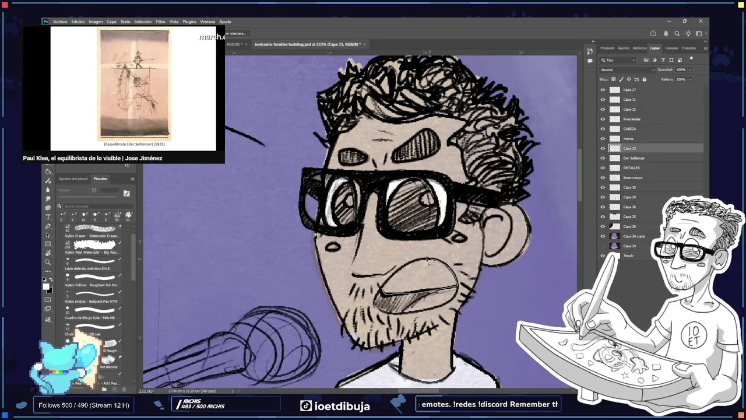
Task: Hide the manos layer
Action: (603, 139)
